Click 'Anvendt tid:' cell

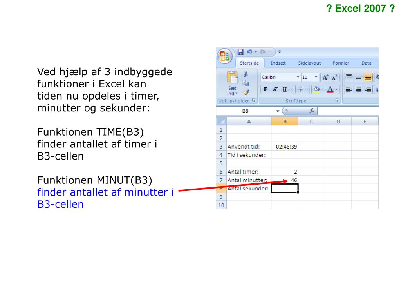pos(249,147)
